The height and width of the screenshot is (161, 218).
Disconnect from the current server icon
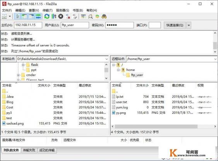[68, 16]
